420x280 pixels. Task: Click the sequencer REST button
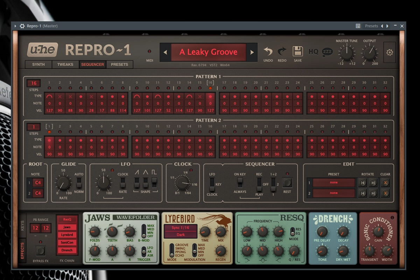(287, 183)
